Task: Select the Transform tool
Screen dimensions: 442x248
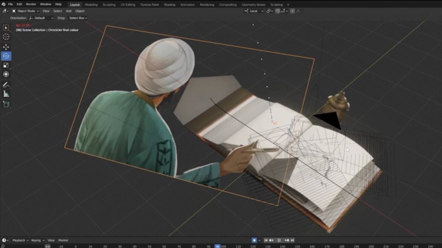Action: coord(6,75)
